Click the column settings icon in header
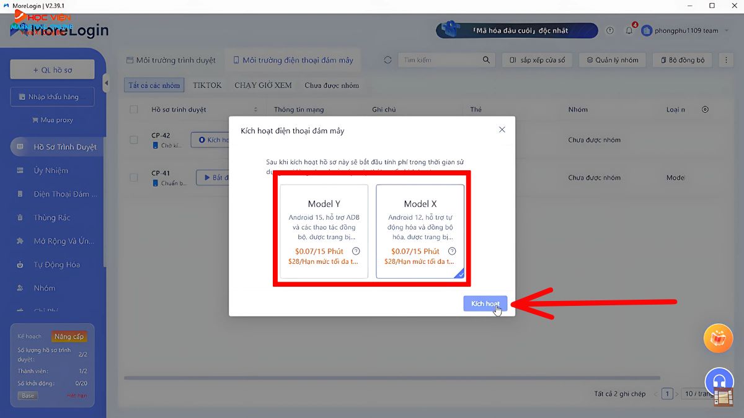 pyautogui.click(x=705, y=110)
